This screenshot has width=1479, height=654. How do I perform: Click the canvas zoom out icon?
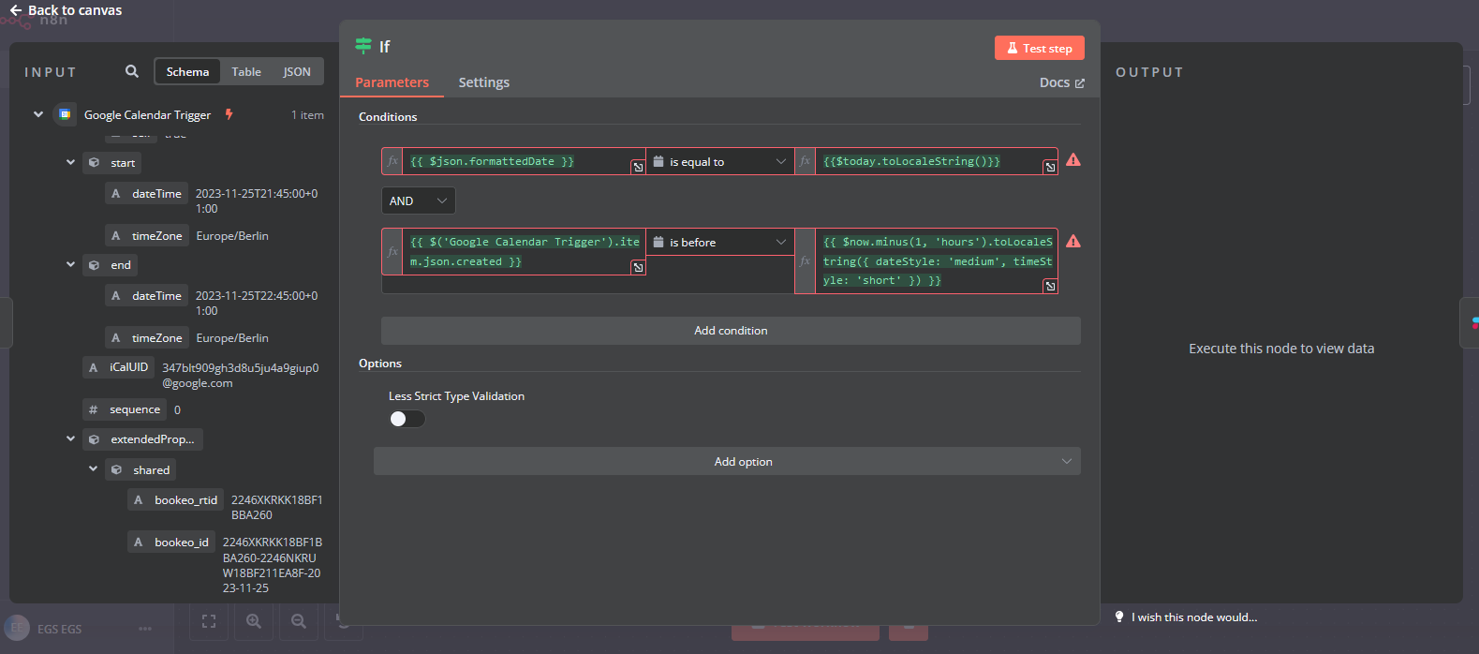pyautogui.click(x=299, y=620)
